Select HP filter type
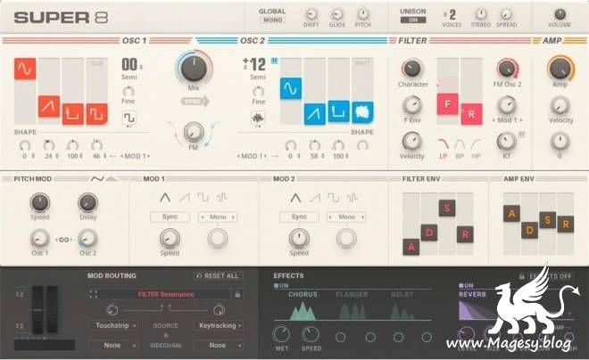 (476, 149)
